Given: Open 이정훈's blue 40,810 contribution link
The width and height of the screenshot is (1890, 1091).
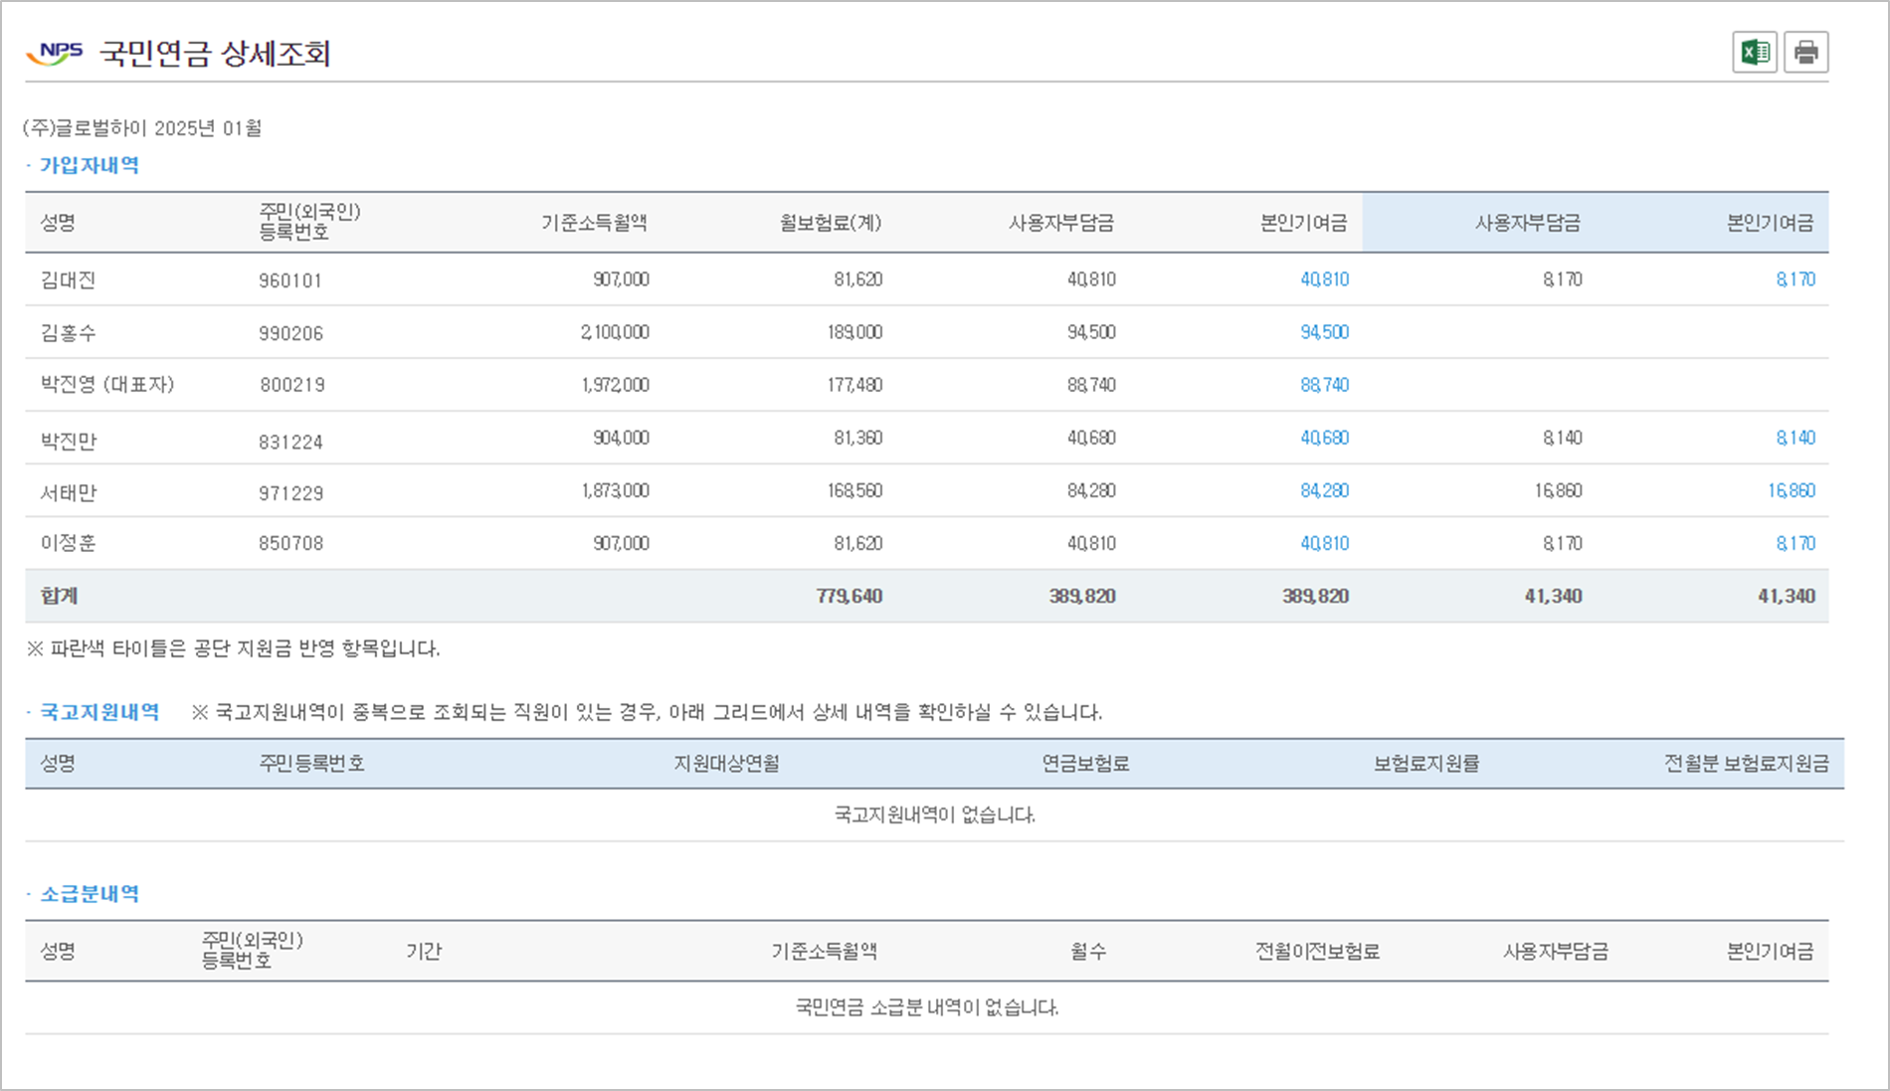Looking at the screenshot, I should (1324, 543).
